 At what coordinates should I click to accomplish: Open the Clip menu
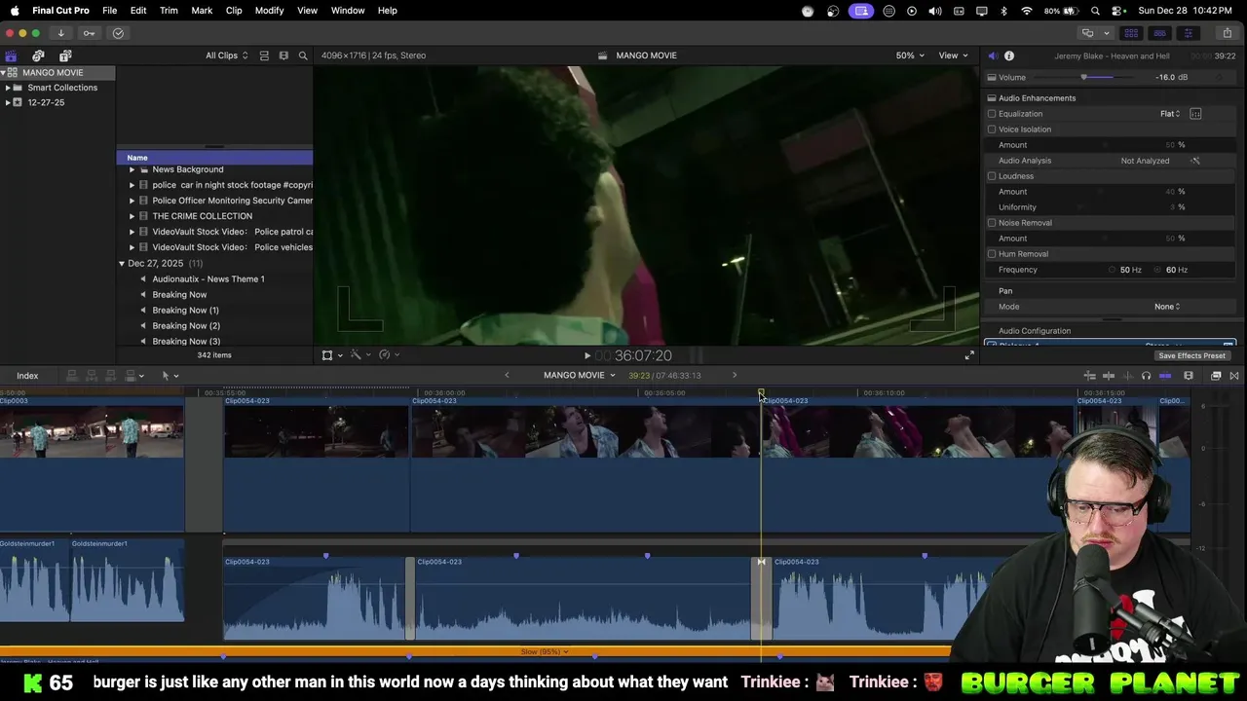point(234,10)
